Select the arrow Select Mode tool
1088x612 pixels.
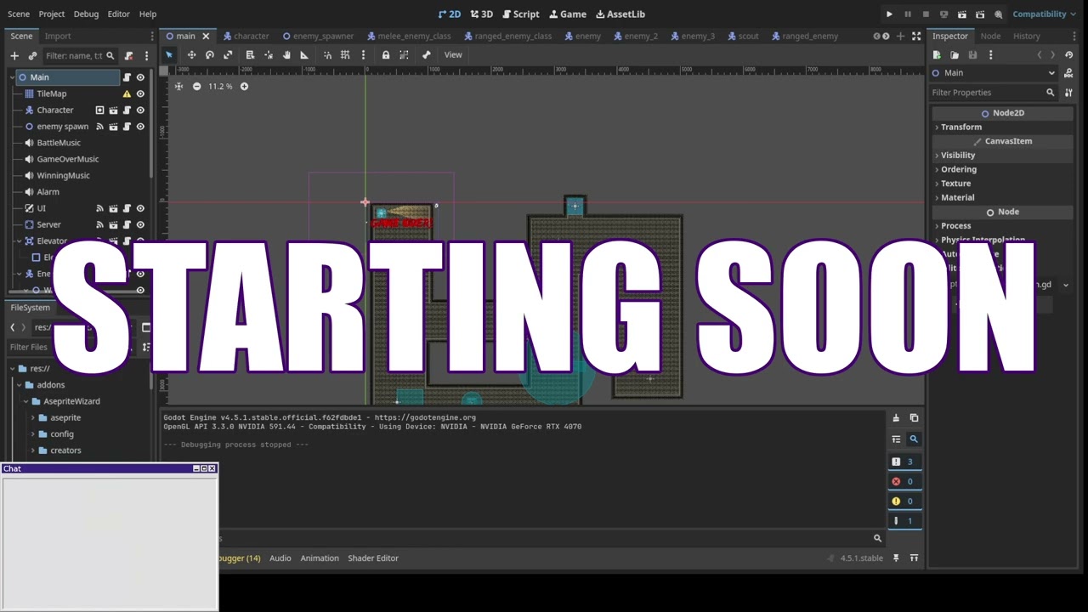pyautogui.click(x=168, y=55)
